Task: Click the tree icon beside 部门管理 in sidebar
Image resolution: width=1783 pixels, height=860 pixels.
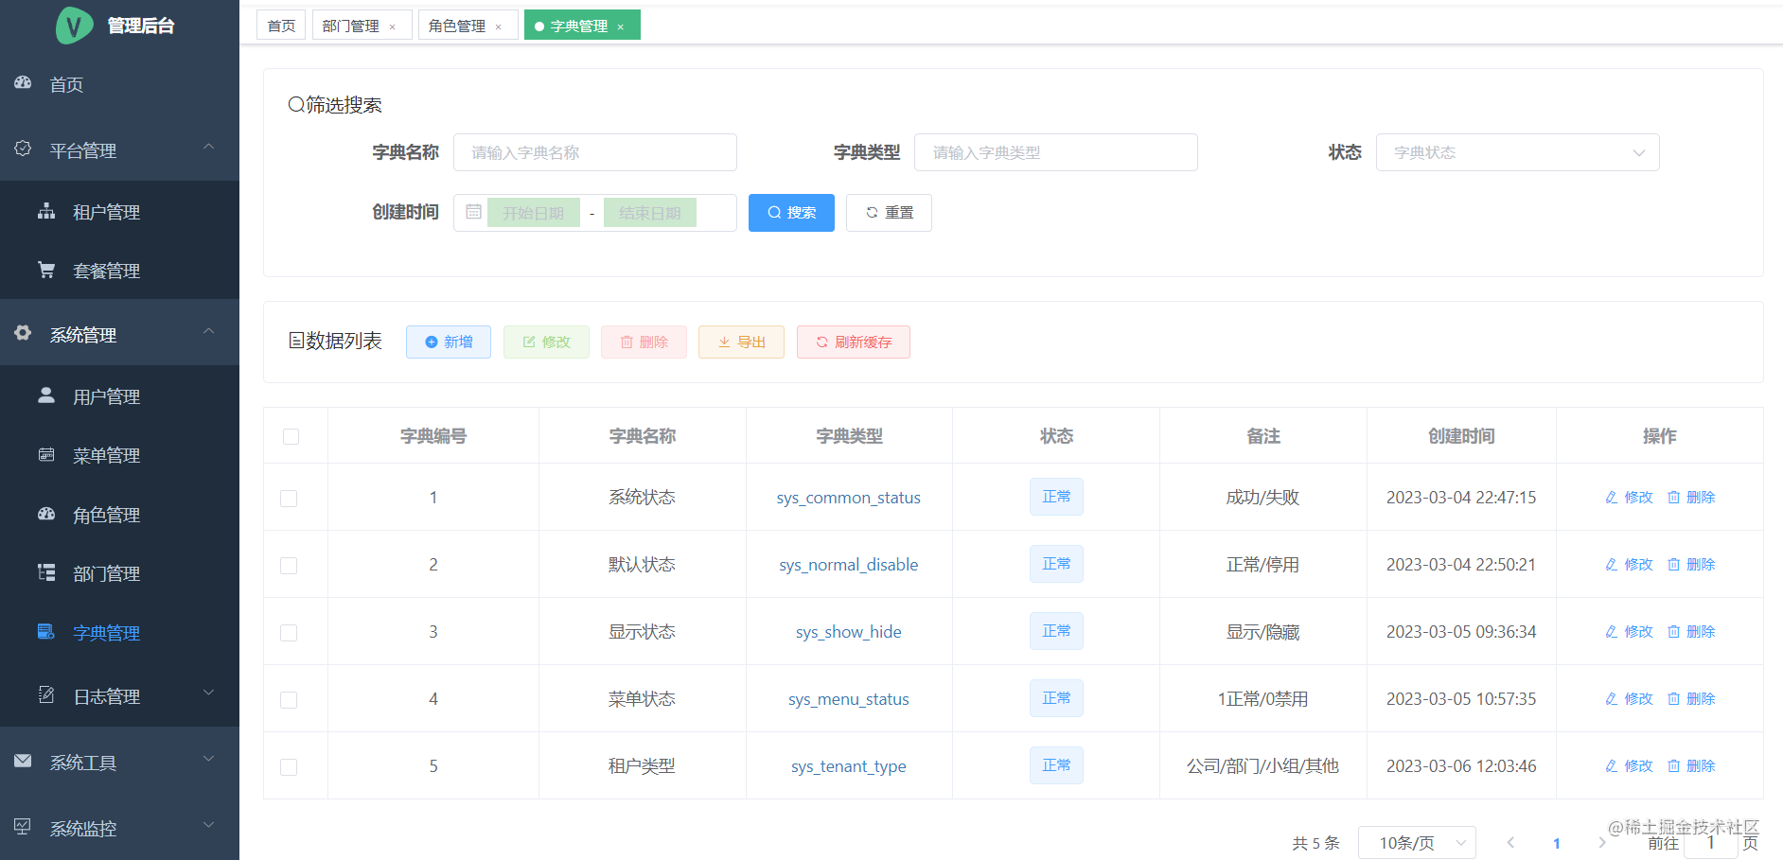Action: pyautogui.click(x=45, y=572)
